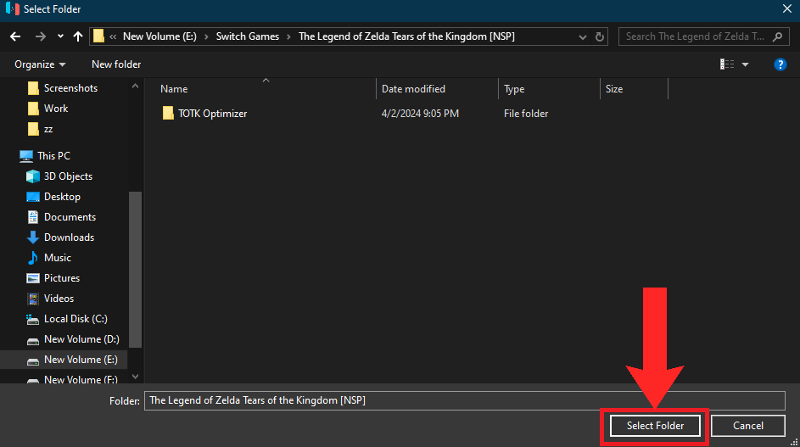Click the dialog title bar app icon
This screenshot has width=800, height=447.
[x=12, y=8]
